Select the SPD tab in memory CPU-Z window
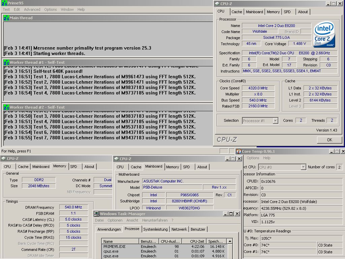 (74, 167)
